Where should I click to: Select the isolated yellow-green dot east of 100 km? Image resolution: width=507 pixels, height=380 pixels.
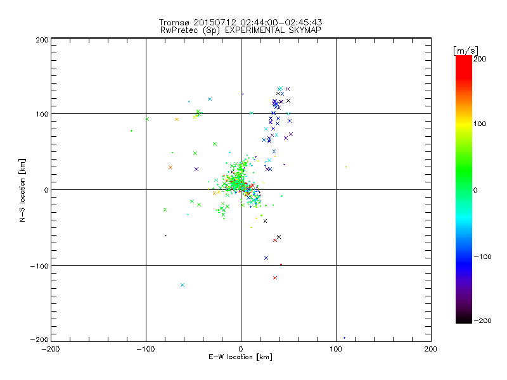346,167
